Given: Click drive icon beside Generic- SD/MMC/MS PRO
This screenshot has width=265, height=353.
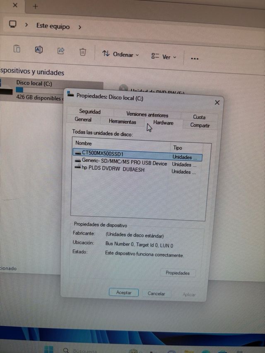Looking at the screenshot, I should (78, 160).
